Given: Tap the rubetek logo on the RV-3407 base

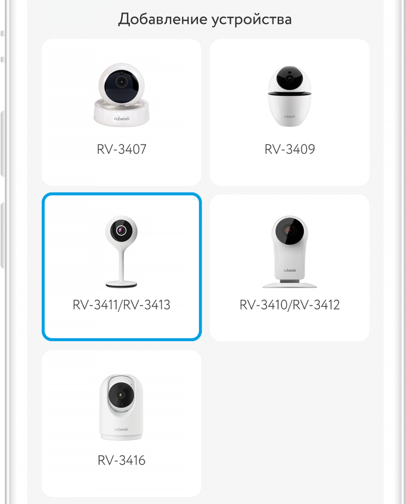Looking at the screenshot, I should click(x=122, y=119).
